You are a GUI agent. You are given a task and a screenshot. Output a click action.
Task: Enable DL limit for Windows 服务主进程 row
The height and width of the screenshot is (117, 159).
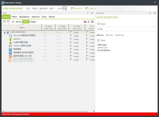coord(71,46)
